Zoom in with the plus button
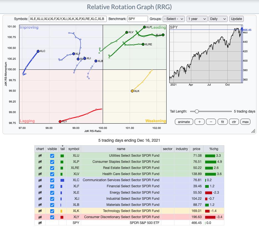 coord(200,122)
